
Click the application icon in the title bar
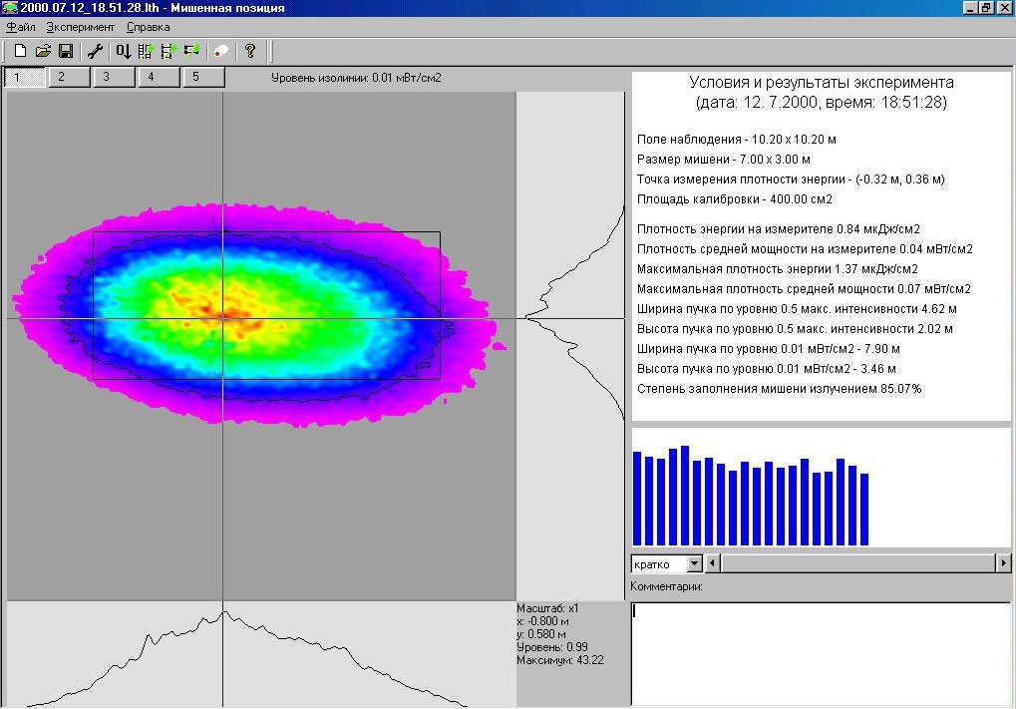(x=9, y=8)
